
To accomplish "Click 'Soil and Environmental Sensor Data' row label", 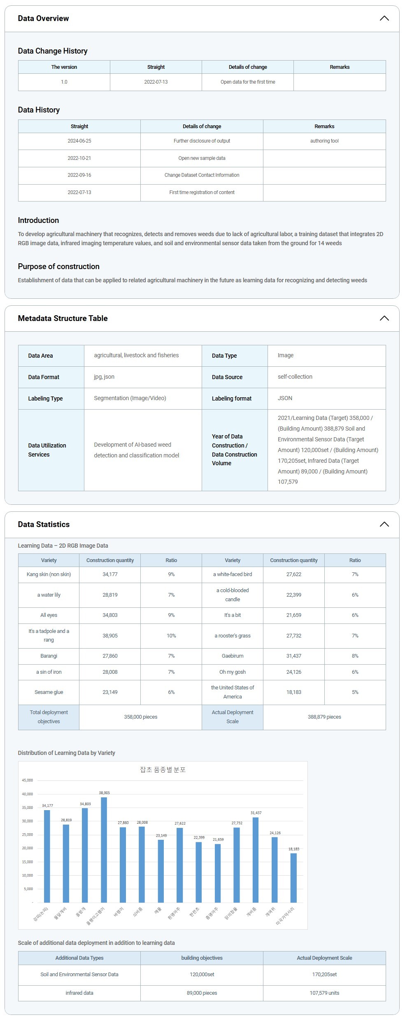I will pyautogui.click(x=79, y=975).
